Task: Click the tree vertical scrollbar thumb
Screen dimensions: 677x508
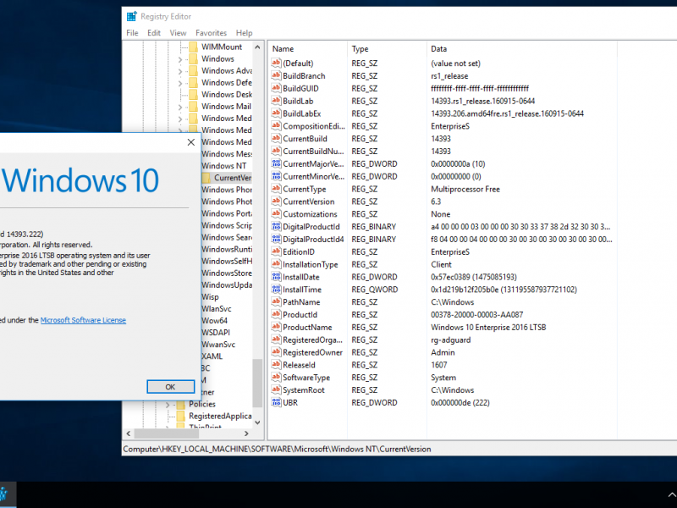Action: click(258, 384)
